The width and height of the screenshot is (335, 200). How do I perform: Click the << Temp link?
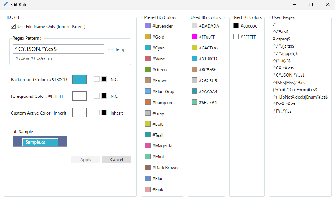pos(117,49)
